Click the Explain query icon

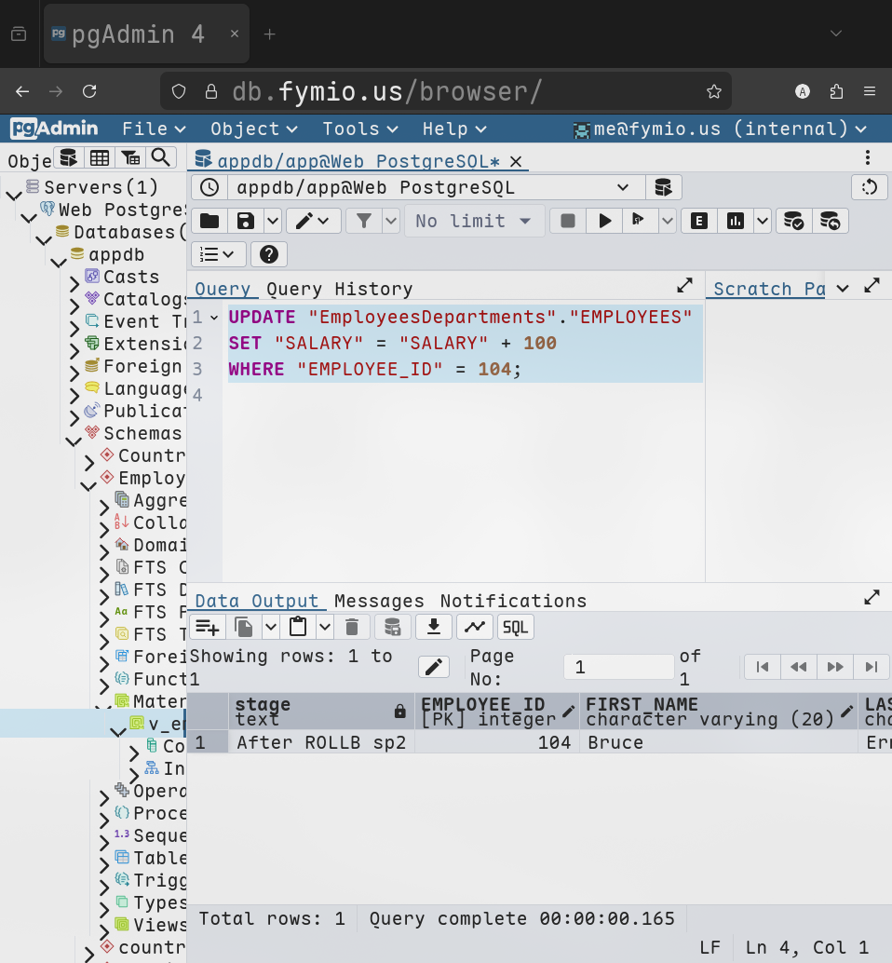click(698, 221)
